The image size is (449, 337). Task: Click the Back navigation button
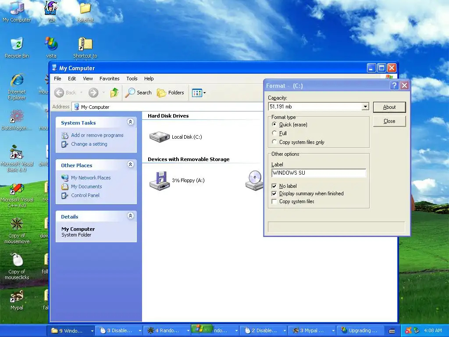click(x=65, y=93)
